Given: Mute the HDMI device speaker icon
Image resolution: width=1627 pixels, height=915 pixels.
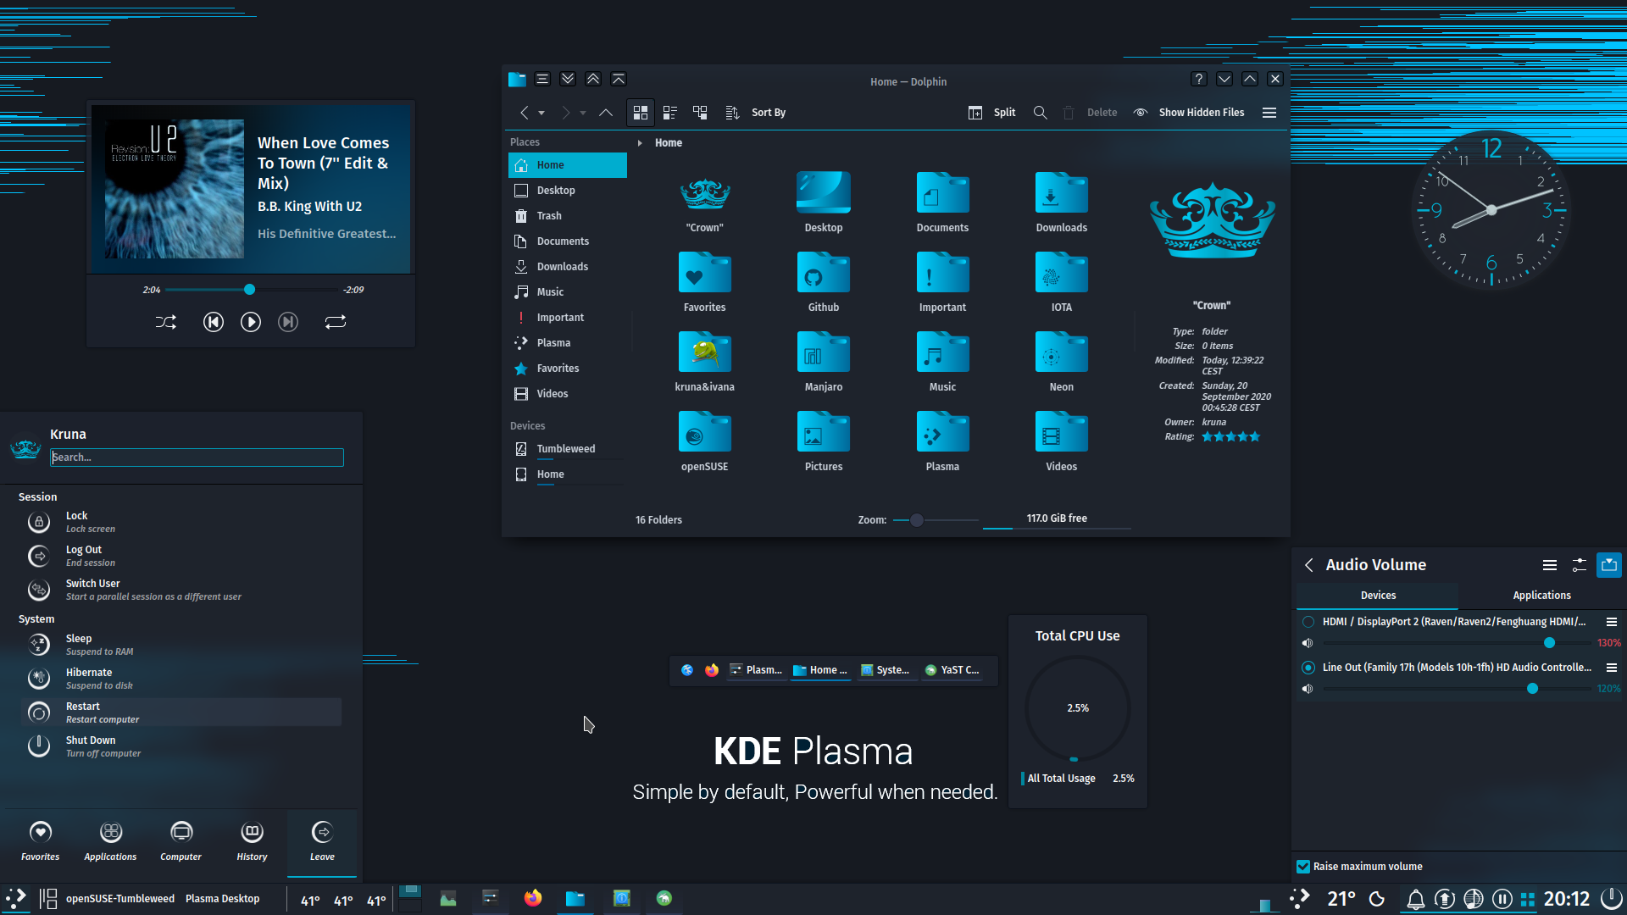Looking at the screenshot, I should (1308, 643).
